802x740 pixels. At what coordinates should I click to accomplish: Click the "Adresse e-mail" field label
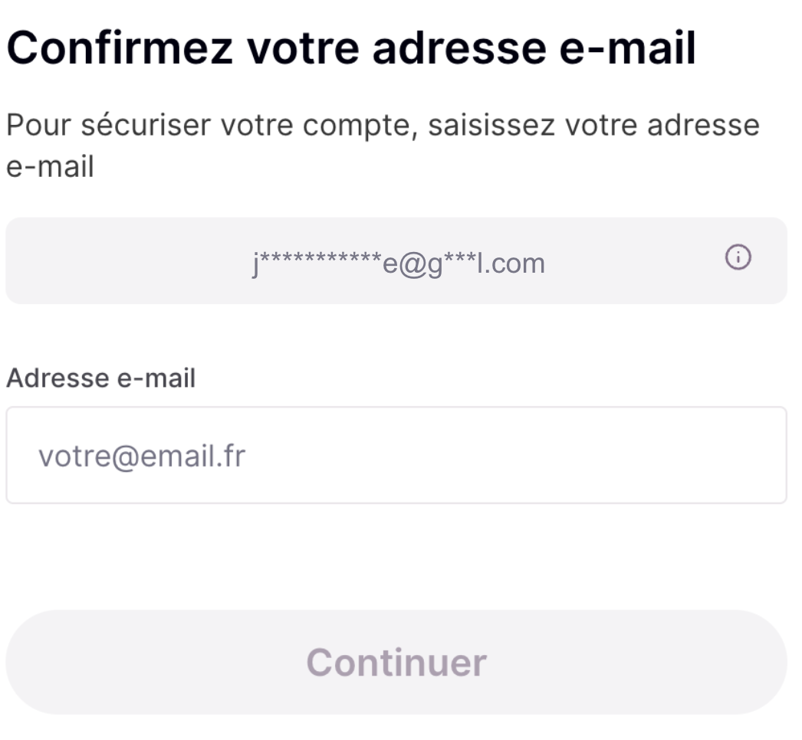pyautogui.click(x=100, y=378)
